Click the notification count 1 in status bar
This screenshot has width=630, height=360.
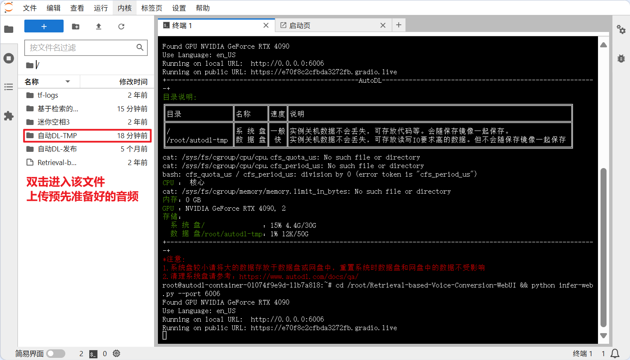pos(603,354)
